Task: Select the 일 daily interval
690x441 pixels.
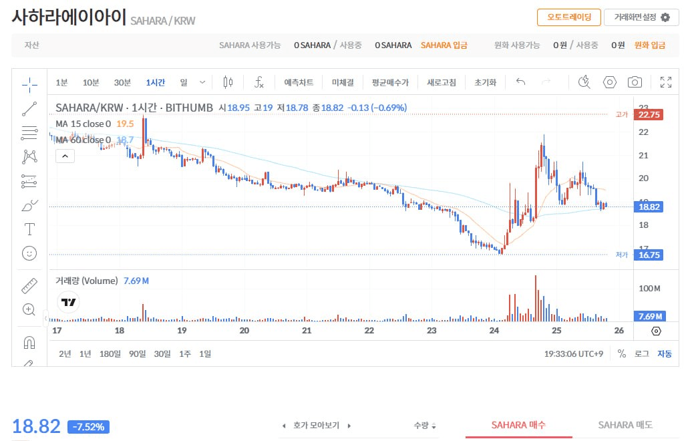Action: click(184, 82)
